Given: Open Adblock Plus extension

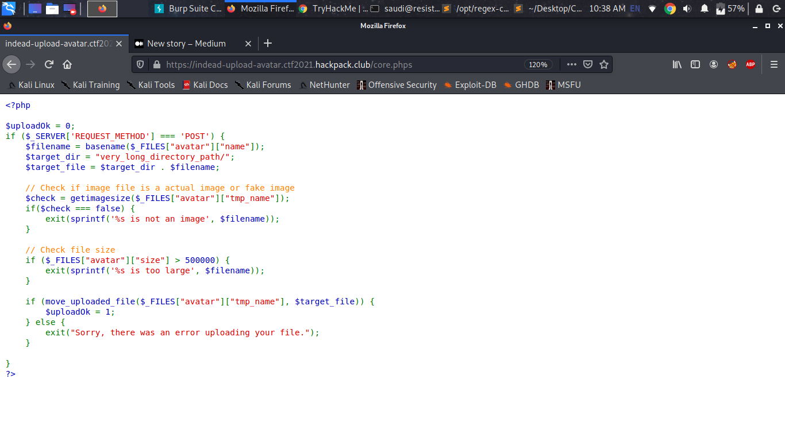Looking at the screenshot, I should tap(751, 64).
